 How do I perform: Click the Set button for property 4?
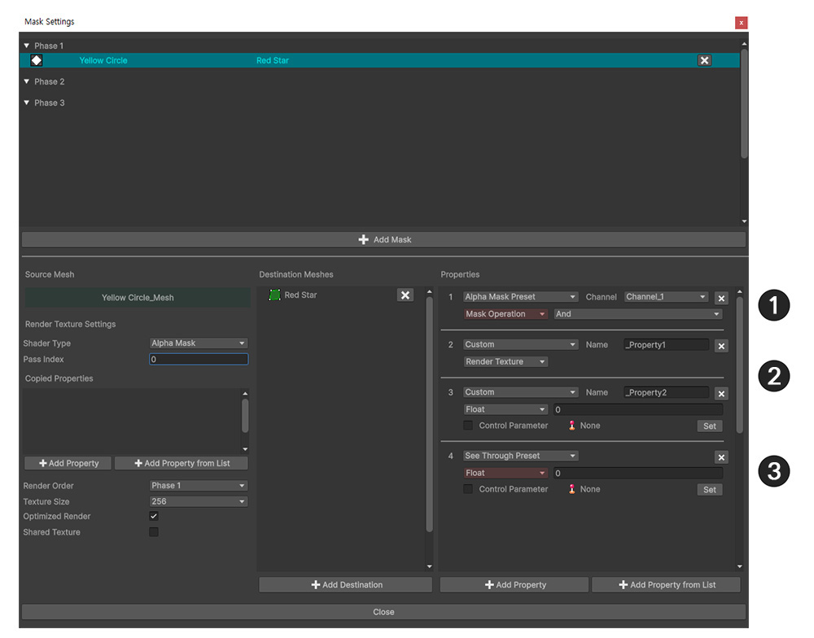click(x=709, y=490)
